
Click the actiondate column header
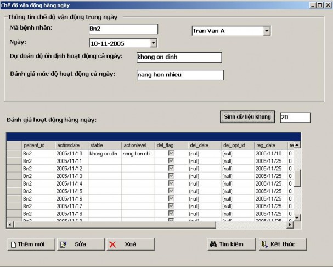[x=71, y=145]
